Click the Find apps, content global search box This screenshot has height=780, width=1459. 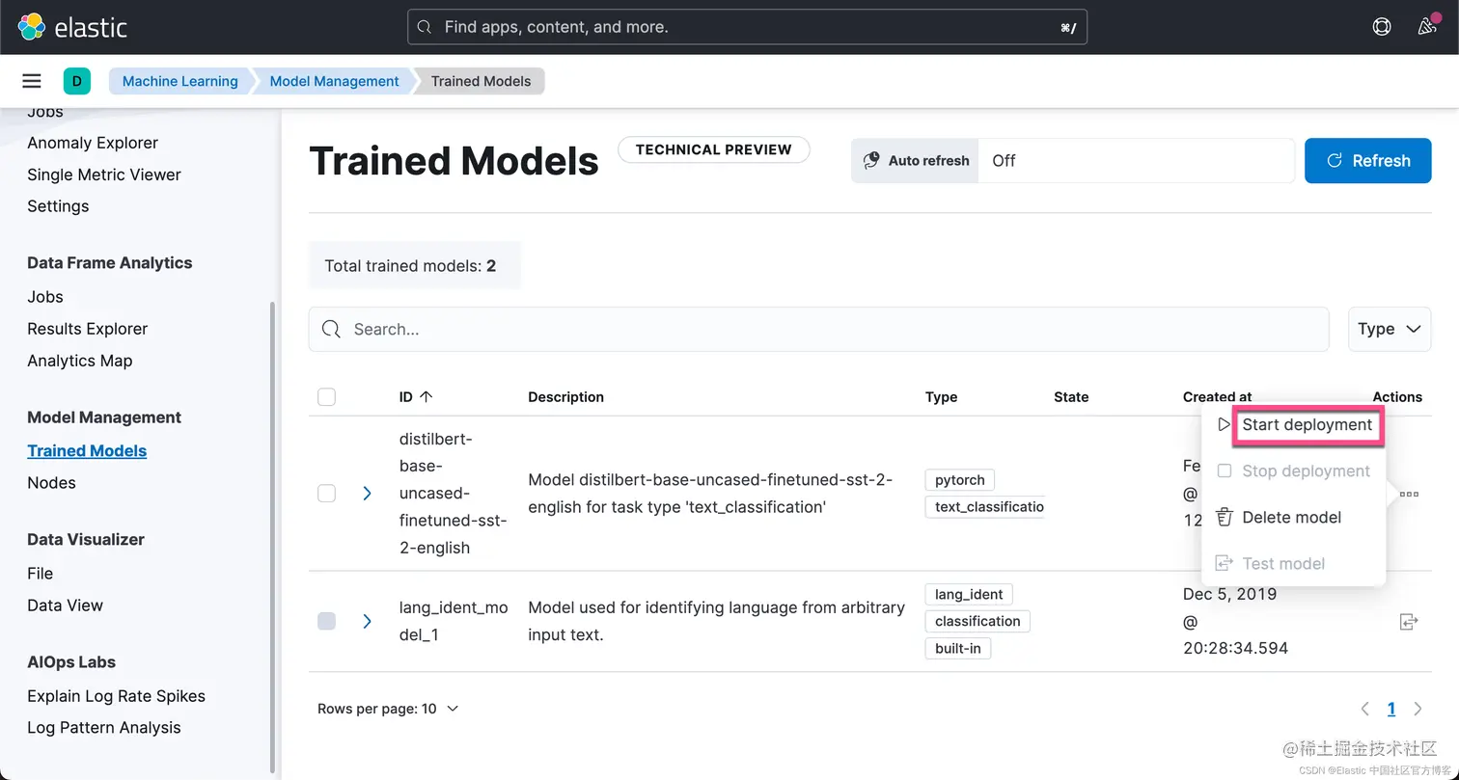[x=748, y=27]
